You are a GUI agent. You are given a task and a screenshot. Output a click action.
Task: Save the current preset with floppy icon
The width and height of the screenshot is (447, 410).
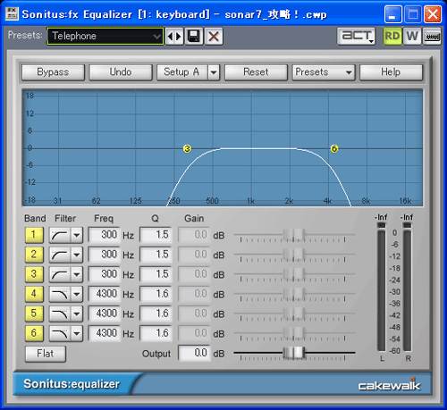pyautogui.click(x=194, y=37)
